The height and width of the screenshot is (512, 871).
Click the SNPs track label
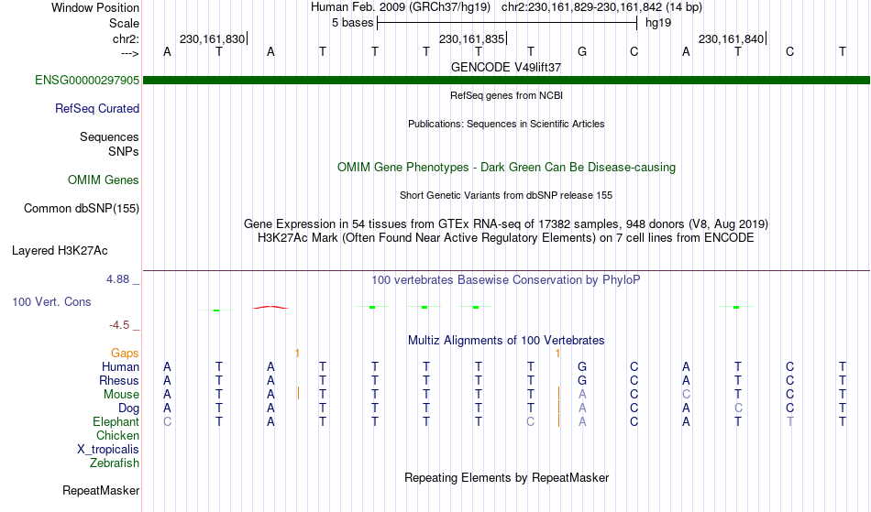(124, 151)
